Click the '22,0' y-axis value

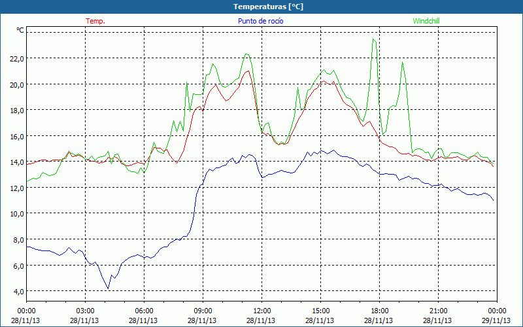(x=17, y=59)
